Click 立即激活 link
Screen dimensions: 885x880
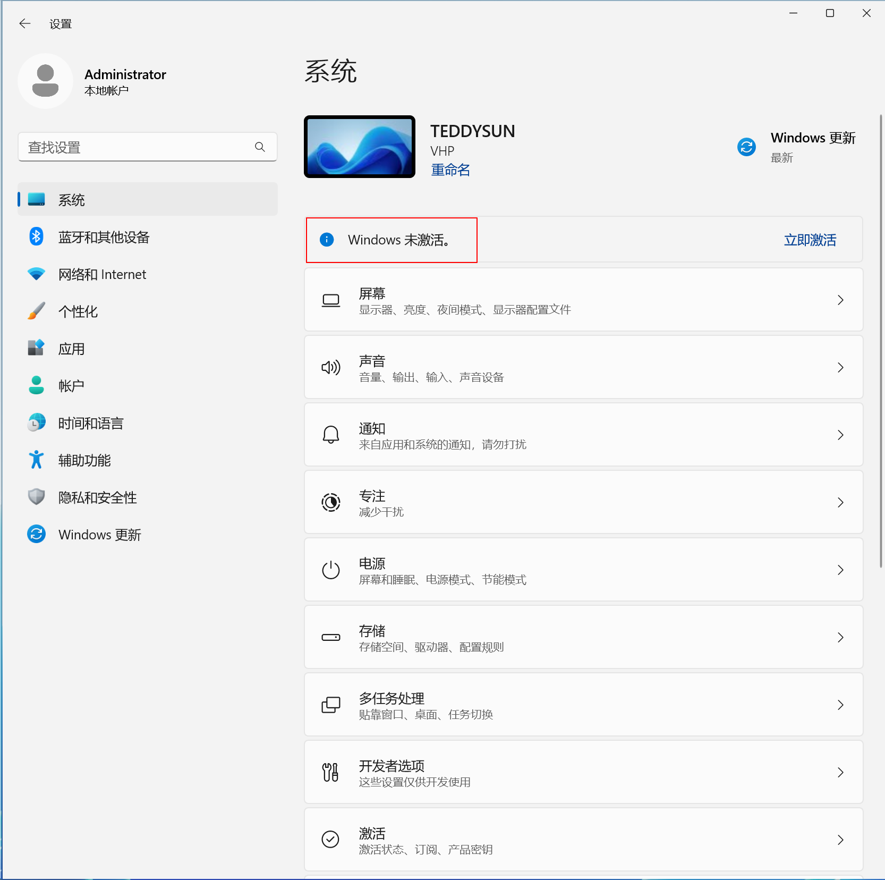[810, 240]
